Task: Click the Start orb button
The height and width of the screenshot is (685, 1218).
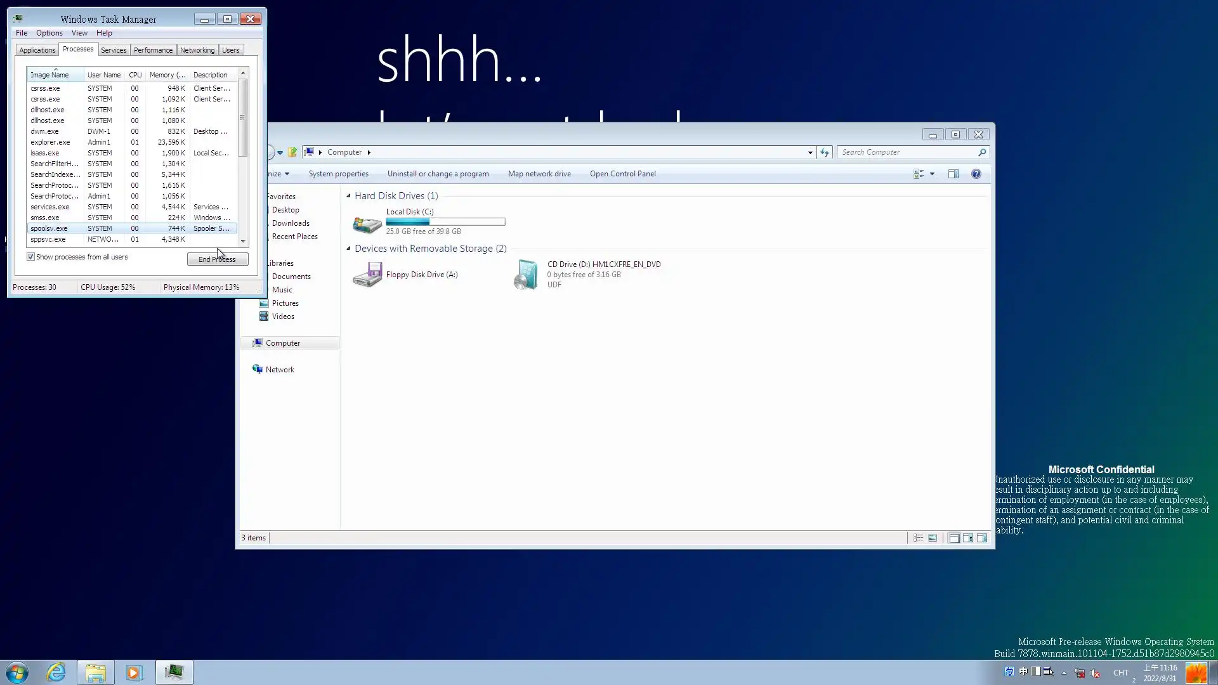Action: [17, 672]
